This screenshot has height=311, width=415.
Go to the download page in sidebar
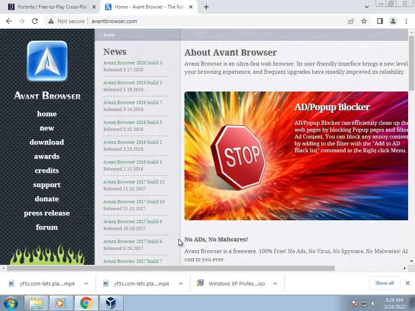click(x=47, y=142)
